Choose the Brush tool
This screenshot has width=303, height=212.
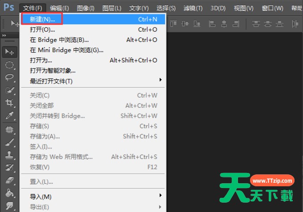coord(9,142)
